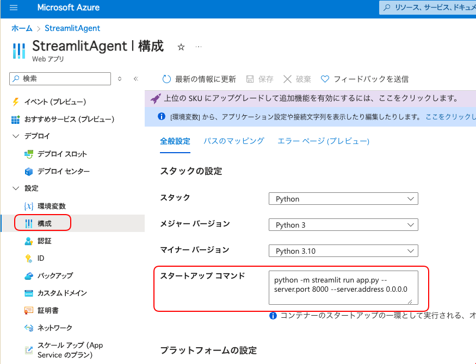This screenshot has height=364, width=476.
Task: Click the 認証 person icon
Action: tap(28, 241)
